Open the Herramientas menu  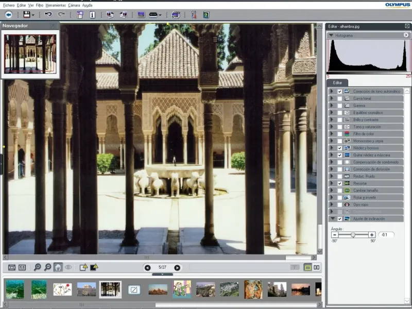pos(56,5)
